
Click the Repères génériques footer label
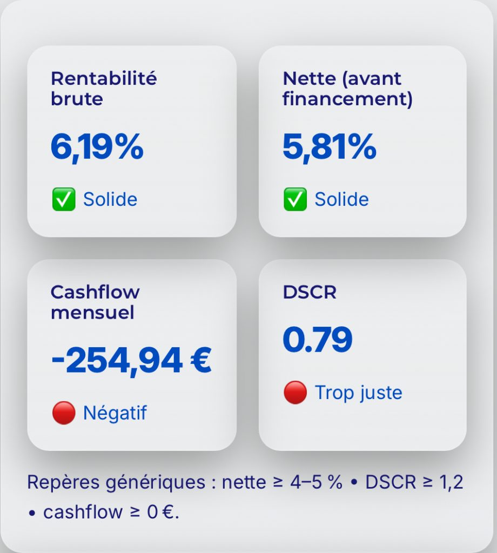tap(116, 482)
